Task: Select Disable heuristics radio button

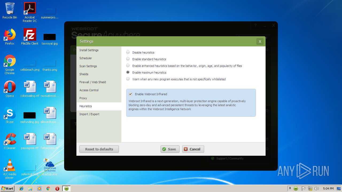Action: click(x=128, y=52)
